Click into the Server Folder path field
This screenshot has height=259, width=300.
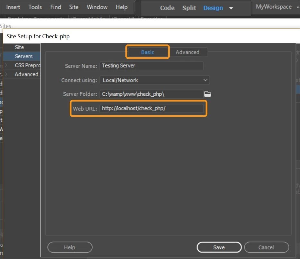pyautogui.click(x=151, y=94)
